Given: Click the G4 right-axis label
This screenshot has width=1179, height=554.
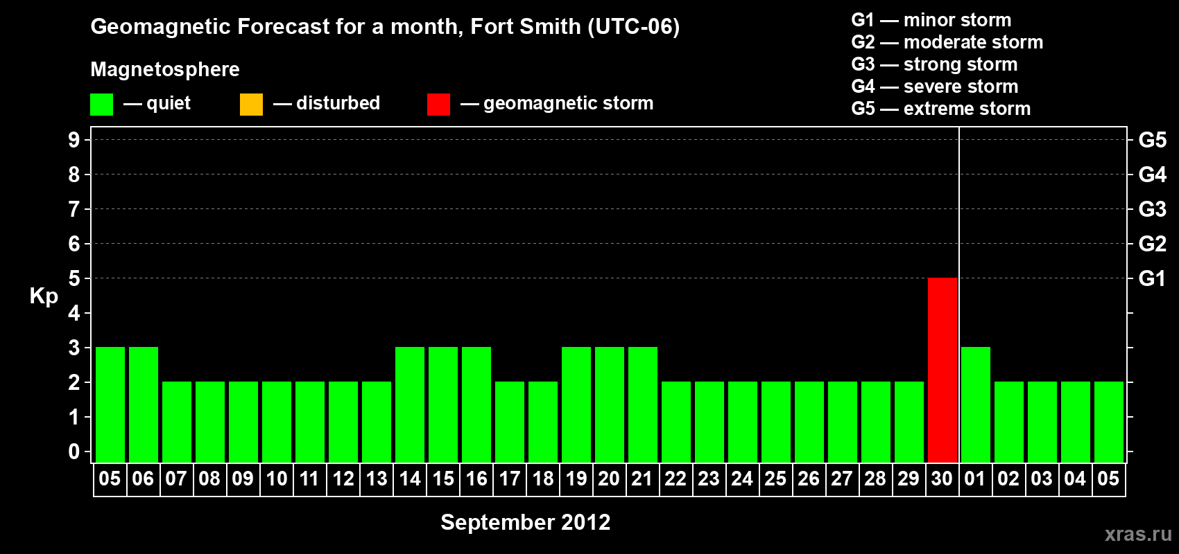Looking at the screenshot, I should [x=1153, y=175].
